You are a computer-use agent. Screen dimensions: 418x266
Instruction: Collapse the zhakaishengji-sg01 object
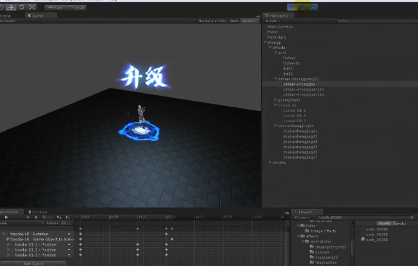275,126
